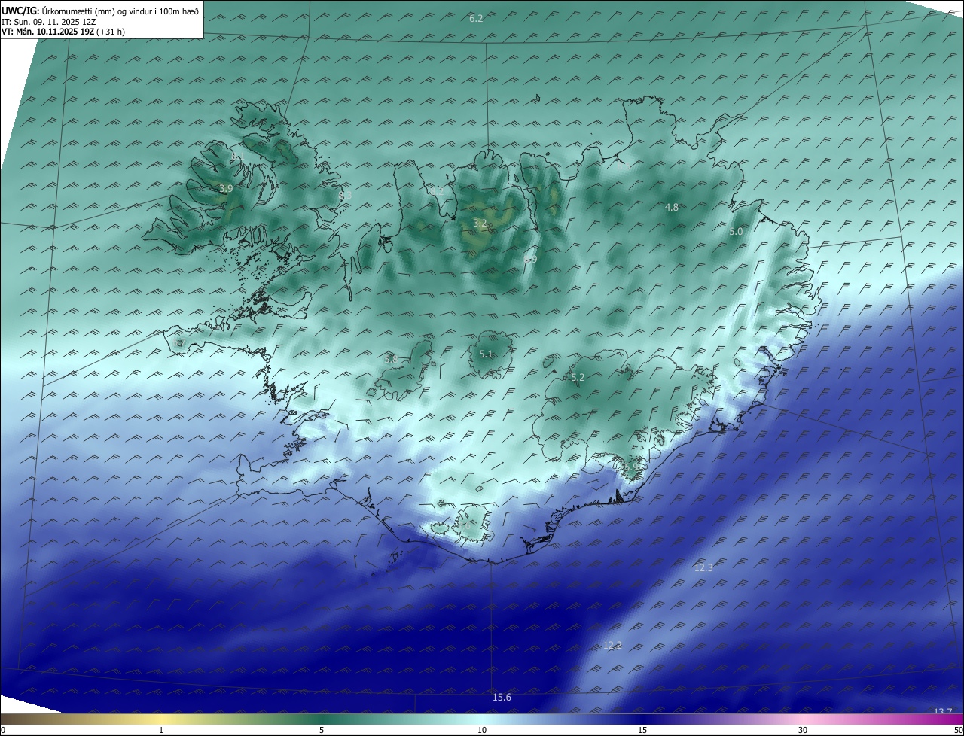This screenshot has height=736, width=964.
Task: Click the colorbar tick label 30
Action: click(803, 730)
